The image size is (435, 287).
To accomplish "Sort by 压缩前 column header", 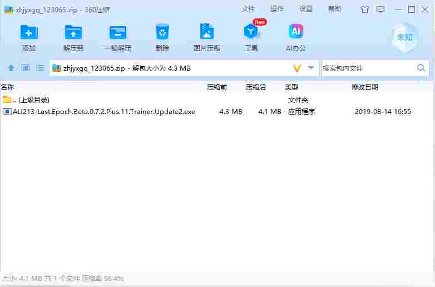I will [x=217, y=87].
